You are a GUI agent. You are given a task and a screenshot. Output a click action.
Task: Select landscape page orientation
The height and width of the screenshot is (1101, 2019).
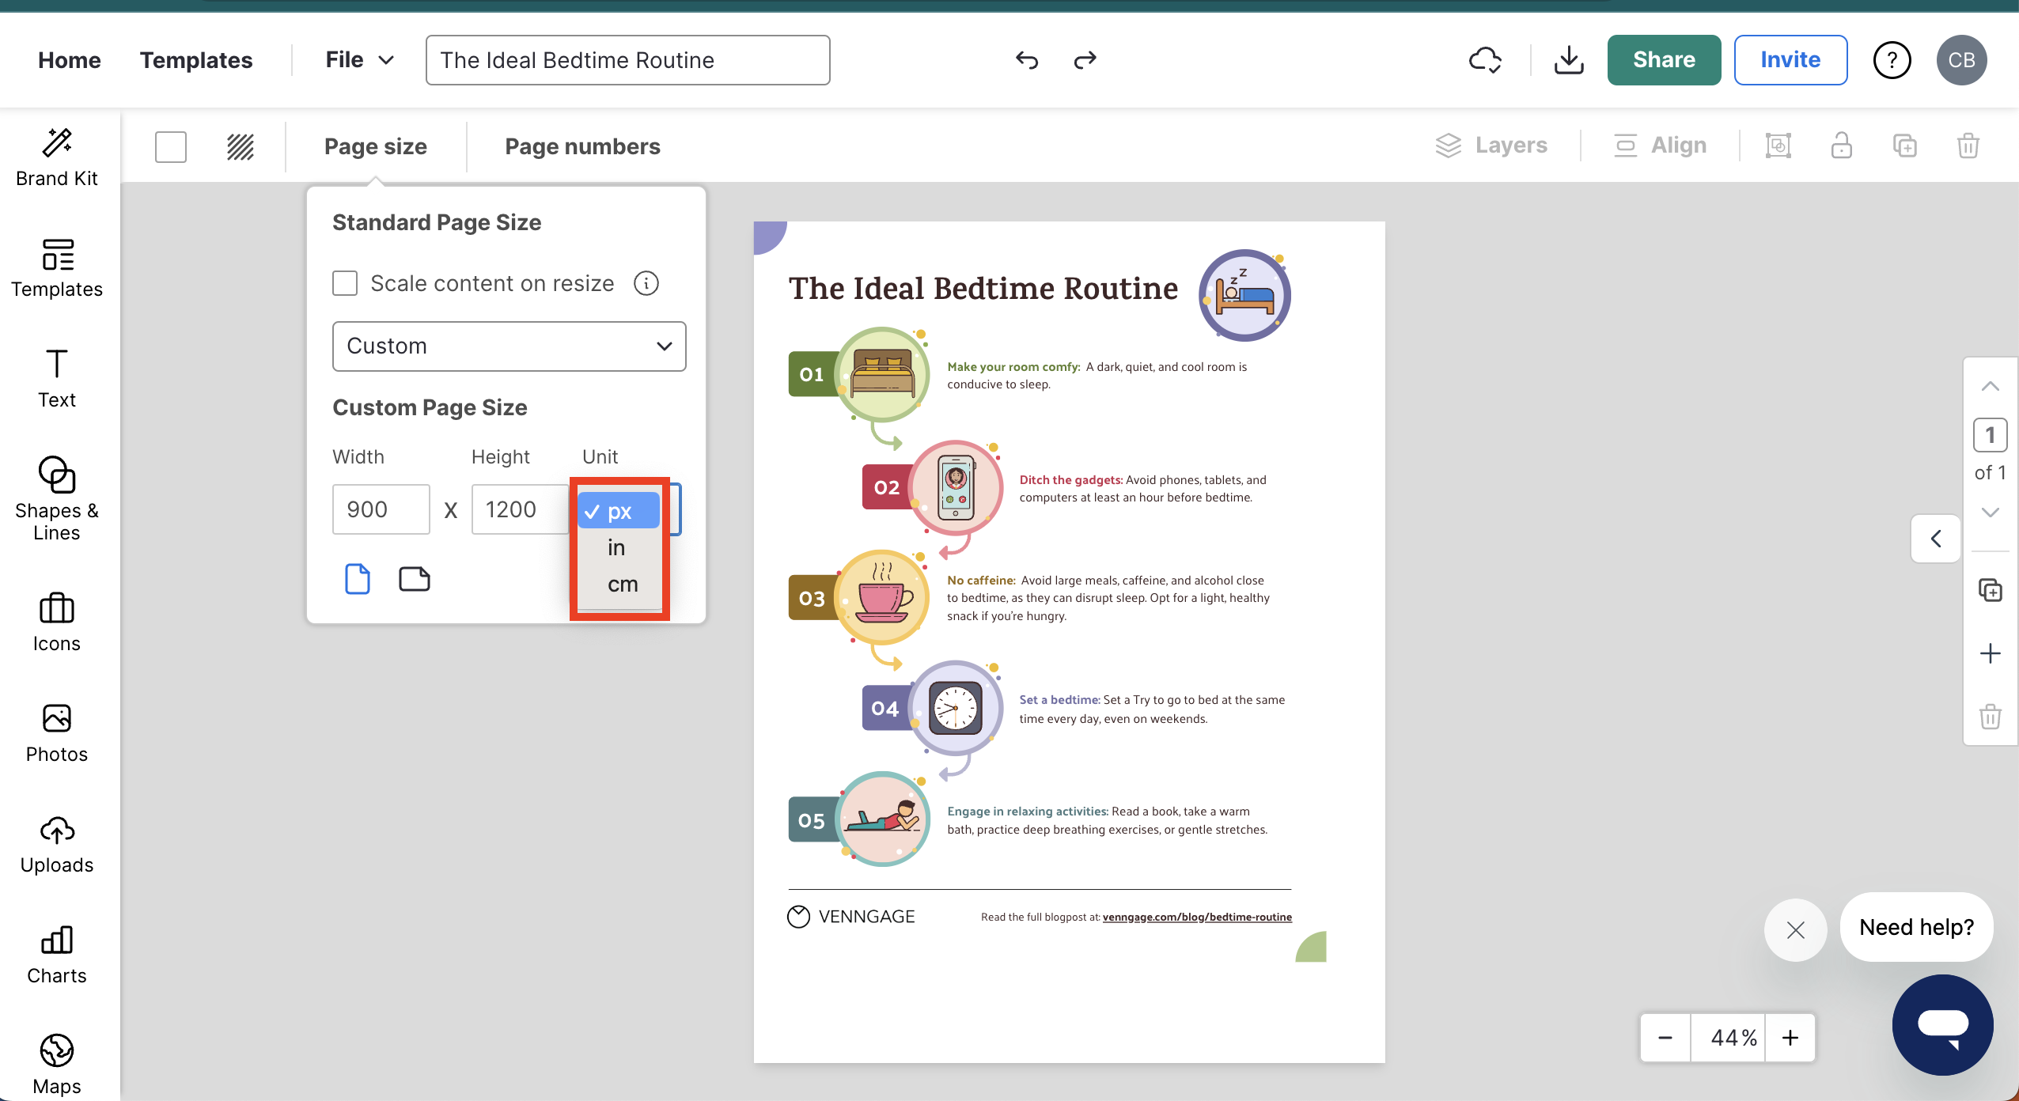click(x=414, y=579)
